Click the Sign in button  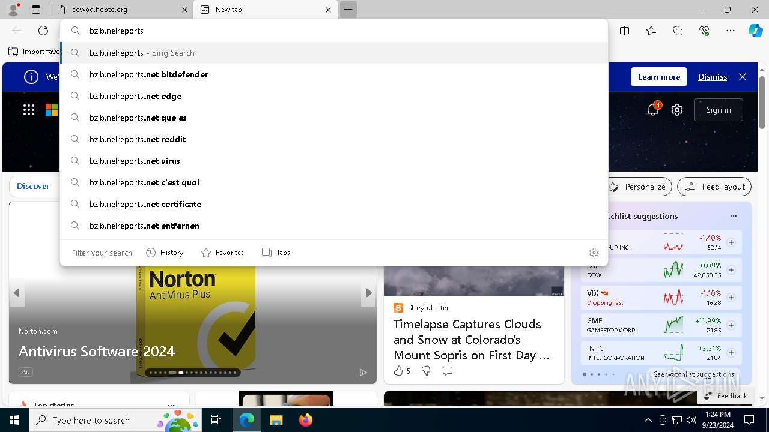pyautogui.click(x=719, y=110)
